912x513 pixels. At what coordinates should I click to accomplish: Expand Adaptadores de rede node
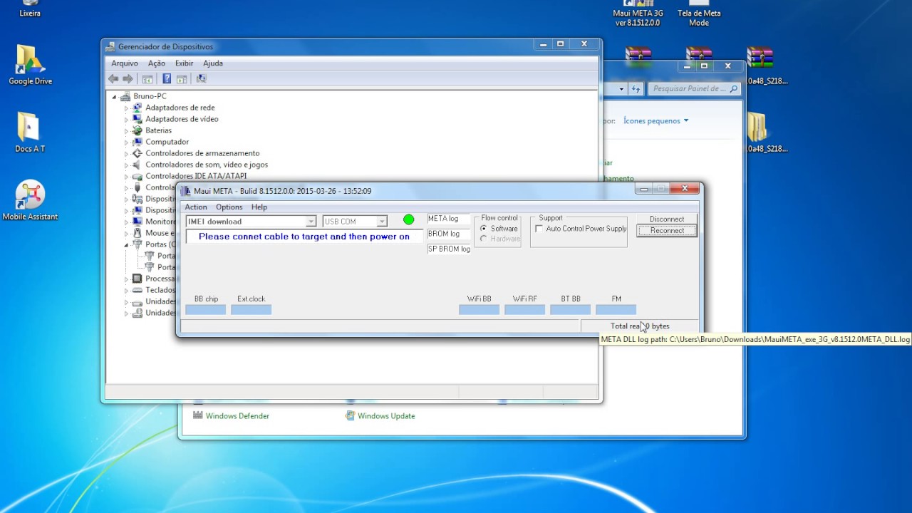point(127,108)
